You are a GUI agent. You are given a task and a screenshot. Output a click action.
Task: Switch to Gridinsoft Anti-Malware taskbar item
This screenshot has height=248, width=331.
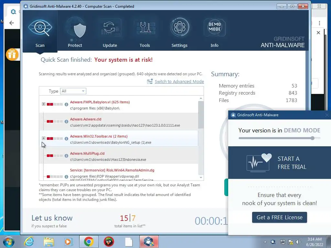coord(149,242)
